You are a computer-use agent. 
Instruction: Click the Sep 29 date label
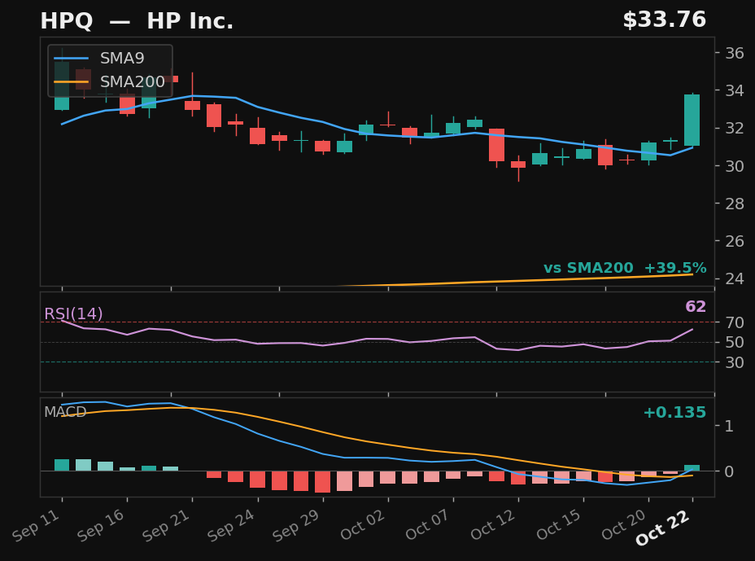point(296,525)
